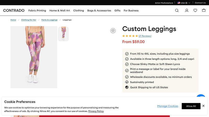
Task: View wishlist via header heart icon
Action: point(195,10)
